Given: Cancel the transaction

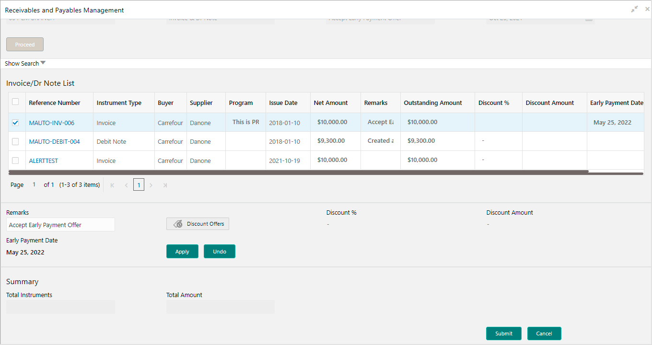Looking at the screenshot, I should [x=544, y=333].
